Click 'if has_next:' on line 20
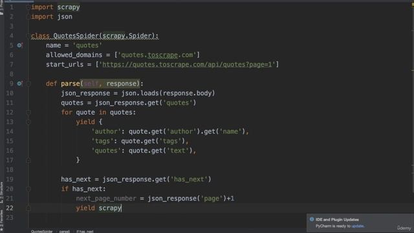The width and height of the screenshot is (414, 233). tap(83, 189)
